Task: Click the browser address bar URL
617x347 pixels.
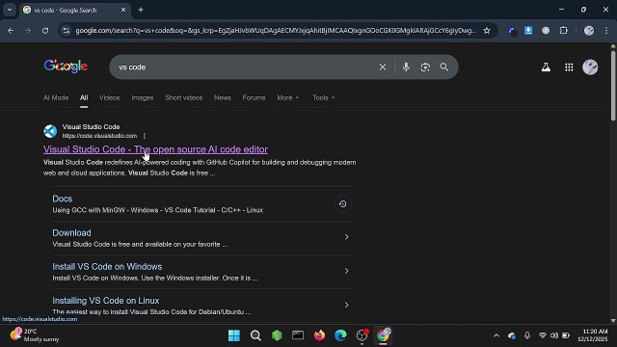Action: point(276,30)
